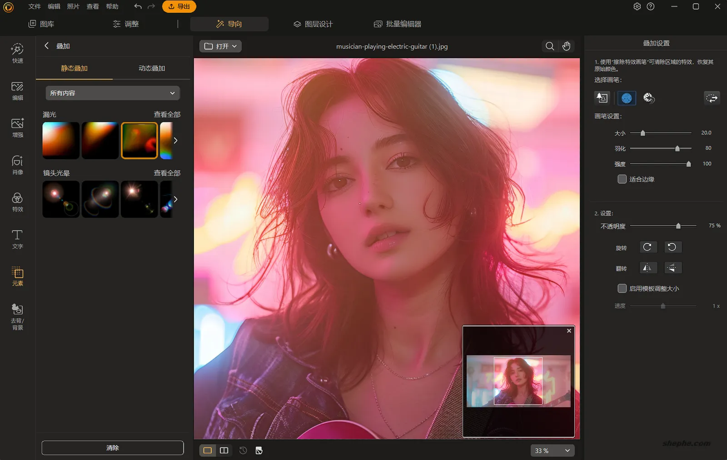Open the 打开 file dropdown
Viewport: 727px width, 460px height.
pyautogui.click(x=220, y=46)
